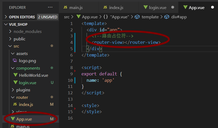Click the modified M badge next to App.vue
This screenshot has height=128, width=218.
52,119
